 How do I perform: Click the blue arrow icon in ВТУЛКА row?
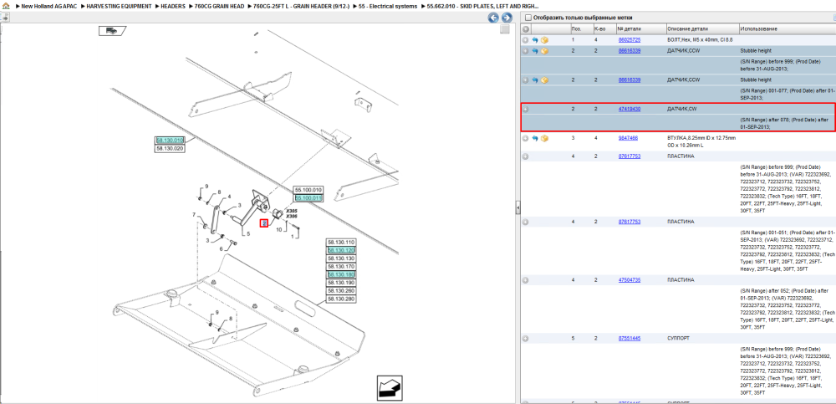535,138
